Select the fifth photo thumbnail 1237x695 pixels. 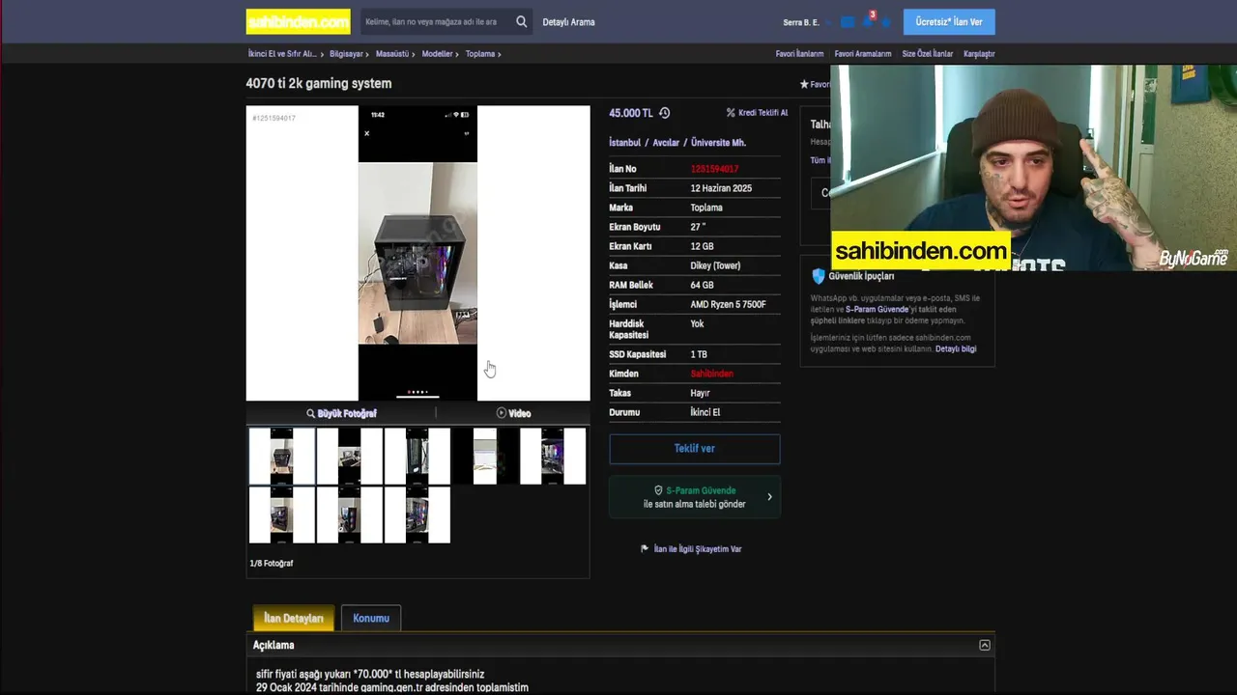(x=552, y=456)
